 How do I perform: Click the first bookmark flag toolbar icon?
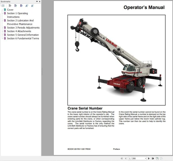tap(10, 6)
